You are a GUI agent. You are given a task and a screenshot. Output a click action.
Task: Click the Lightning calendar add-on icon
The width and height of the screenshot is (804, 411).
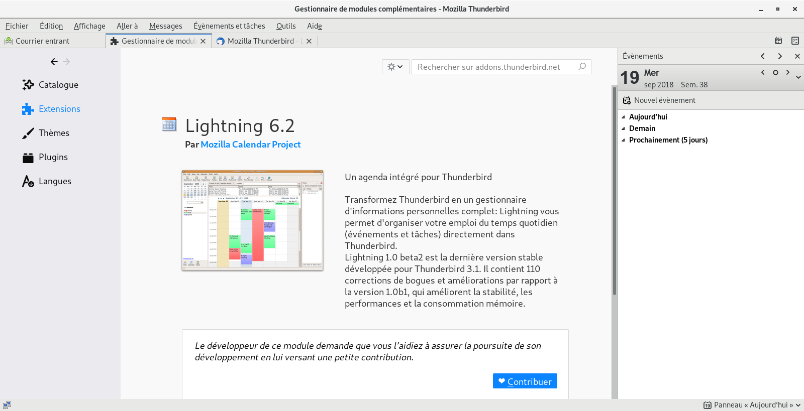[x=169, y=124]
